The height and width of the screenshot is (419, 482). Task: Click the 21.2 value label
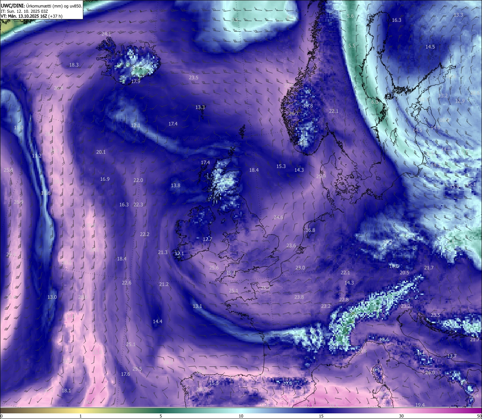click(x=164, y=284)
